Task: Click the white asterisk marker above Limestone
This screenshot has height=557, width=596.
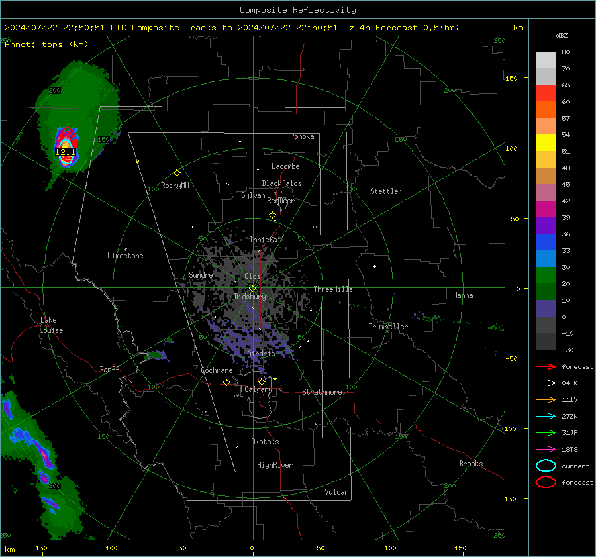Action: 125,250
